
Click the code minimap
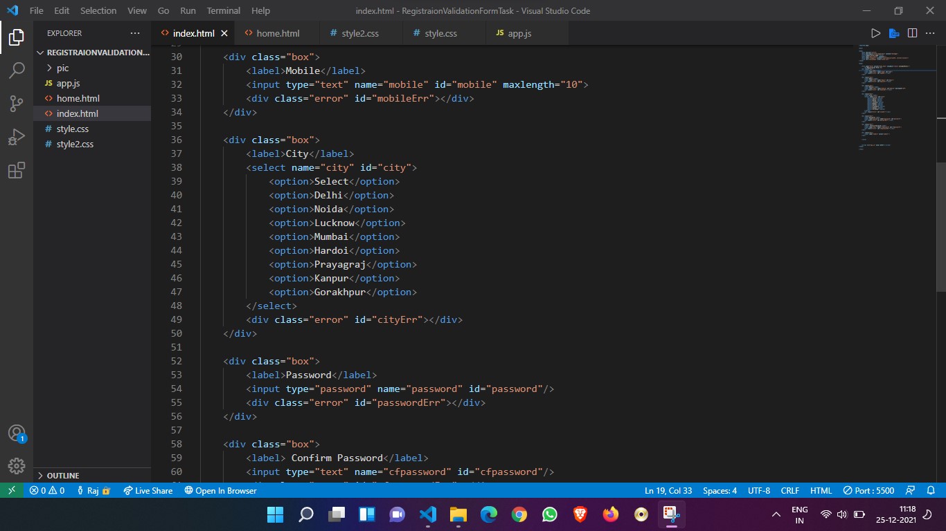tap(896, 97)
